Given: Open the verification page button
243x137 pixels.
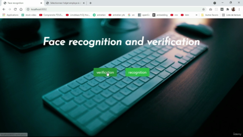Looking at the screenshot, I should click(105, 72).
